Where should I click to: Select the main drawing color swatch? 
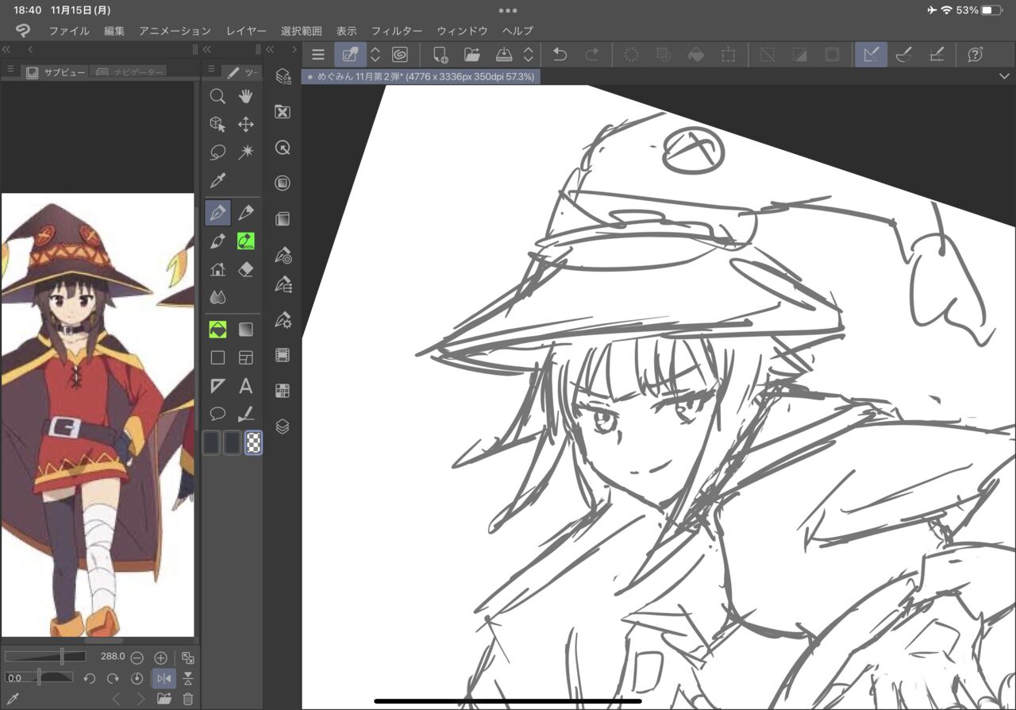(x=210, y=442)
